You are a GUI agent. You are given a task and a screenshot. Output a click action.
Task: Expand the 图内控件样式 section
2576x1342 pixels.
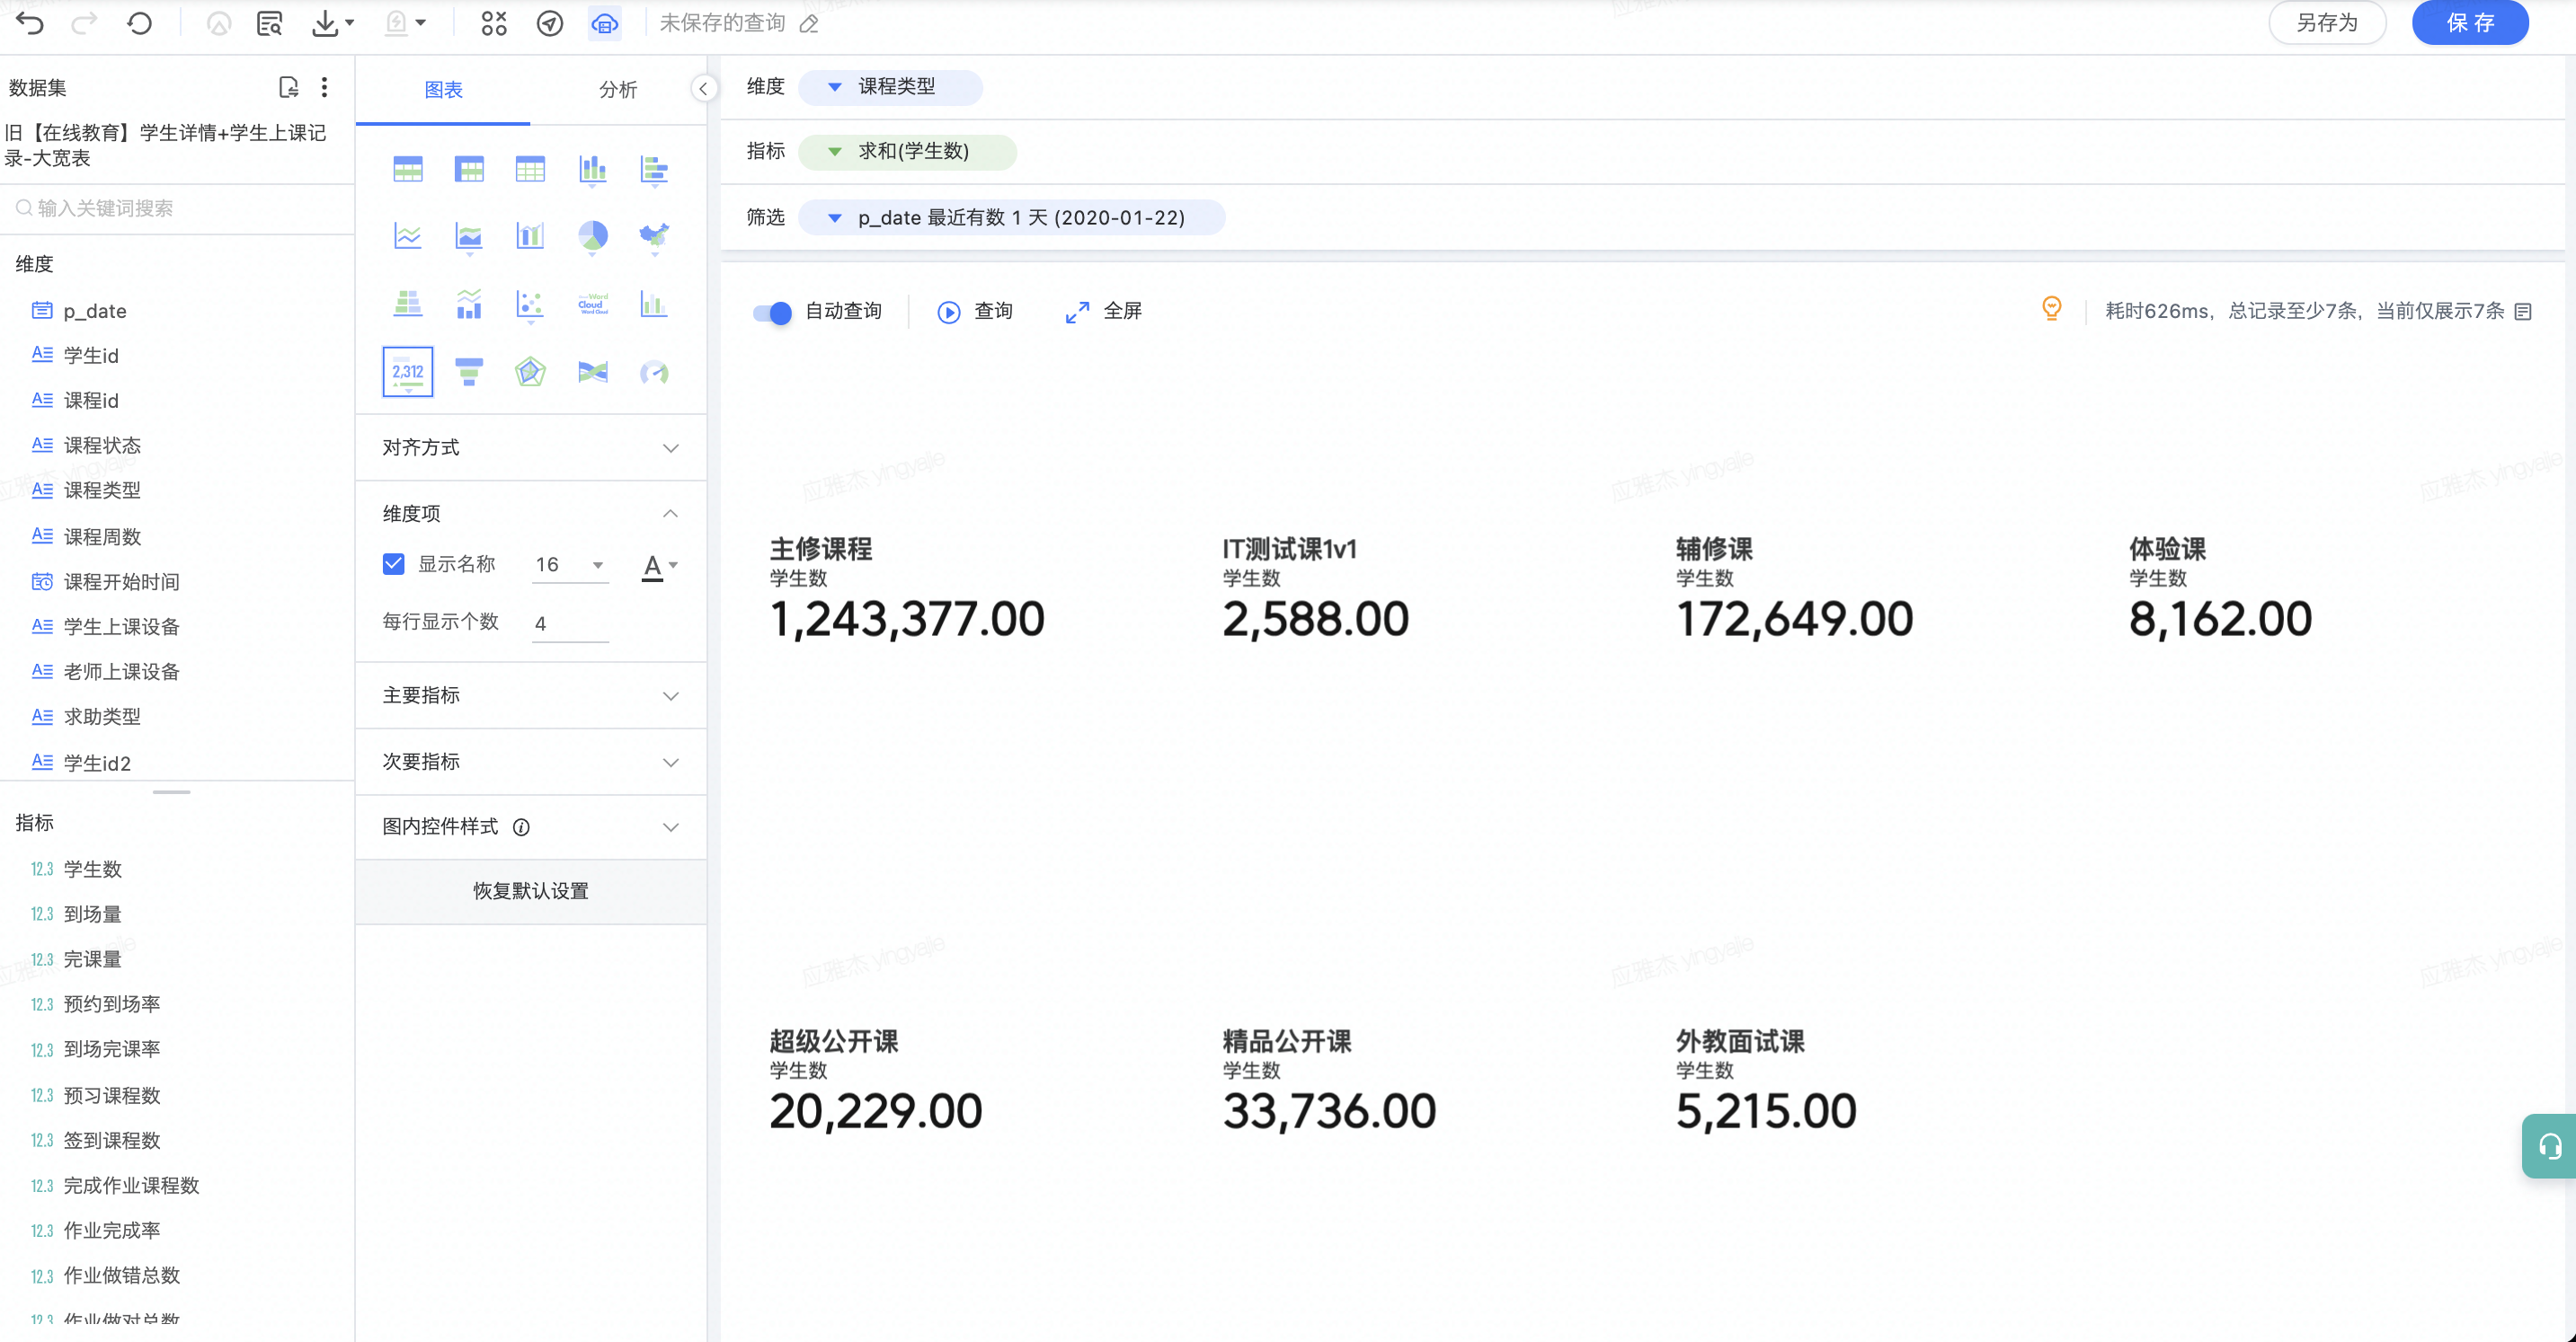[x=530, y=826]
